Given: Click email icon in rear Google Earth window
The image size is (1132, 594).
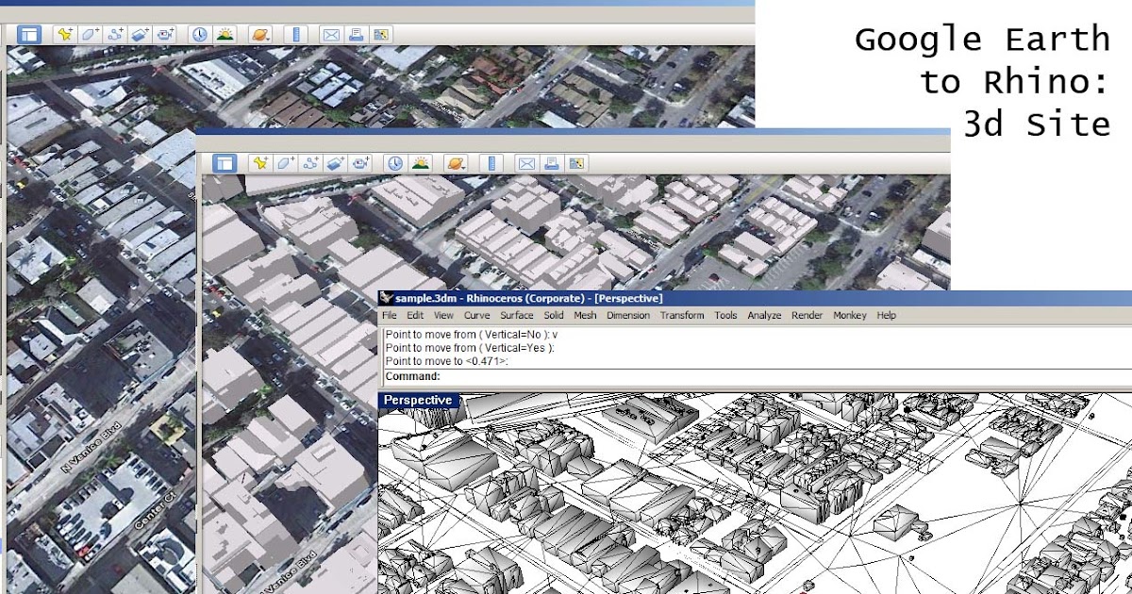Looking at the screenshot, I should 331,35.
